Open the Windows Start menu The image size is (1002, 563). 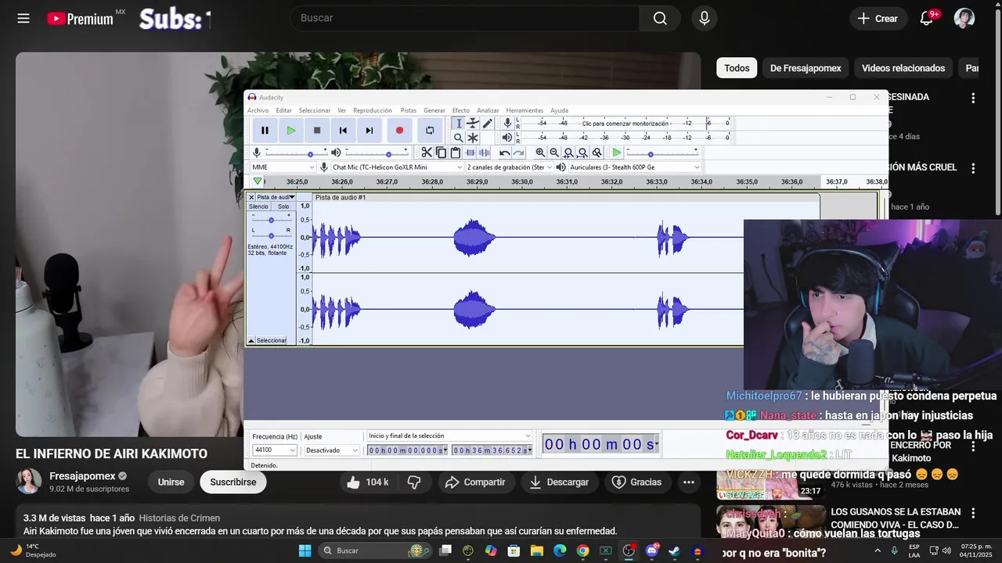point(305,550)
